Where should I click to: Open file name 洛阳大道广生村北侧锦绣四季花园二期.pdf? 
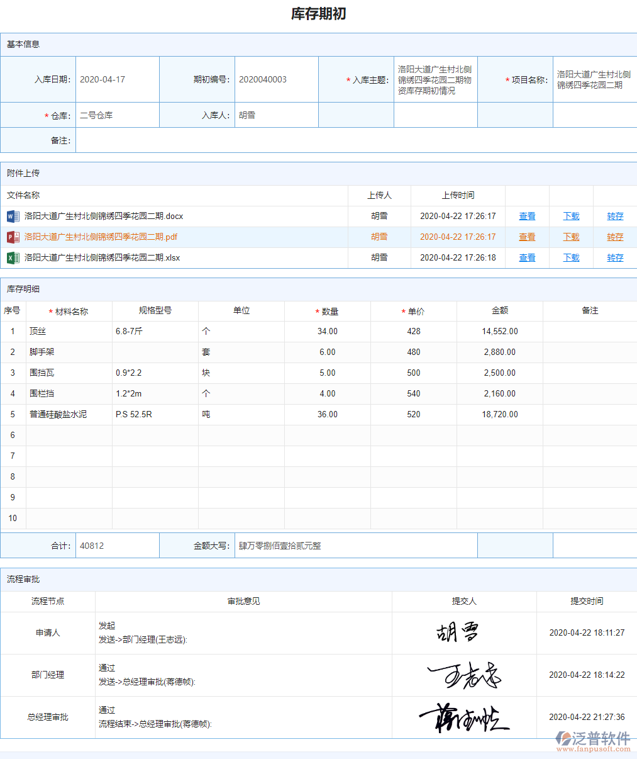[101, 237]
